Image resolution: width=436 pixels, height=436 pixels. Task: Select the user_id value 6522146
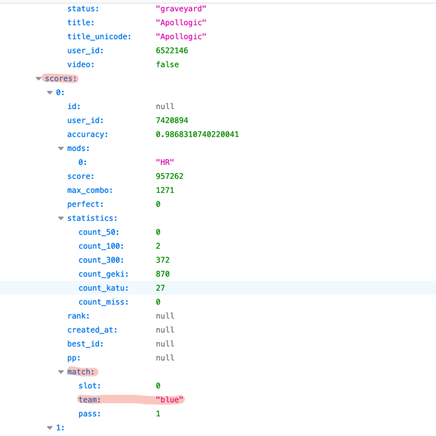(x=172, y=50)
